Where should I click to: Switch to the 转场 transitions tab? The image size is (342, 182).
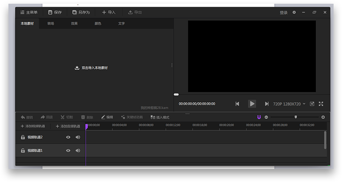(51, 23)
